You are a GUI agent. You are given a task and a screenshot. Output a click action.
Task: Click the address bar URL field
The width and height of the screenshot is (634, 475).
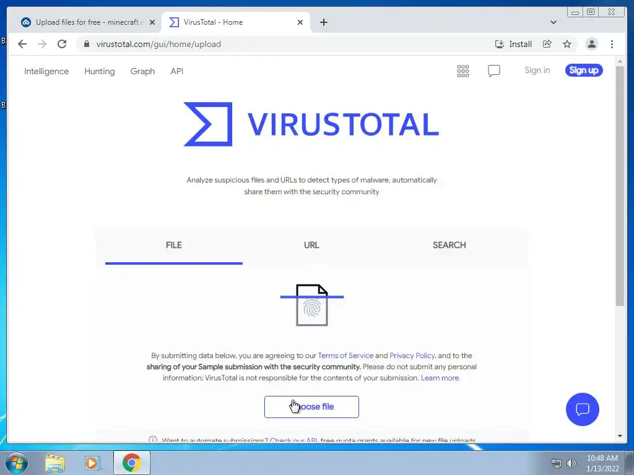click(283, 44)
